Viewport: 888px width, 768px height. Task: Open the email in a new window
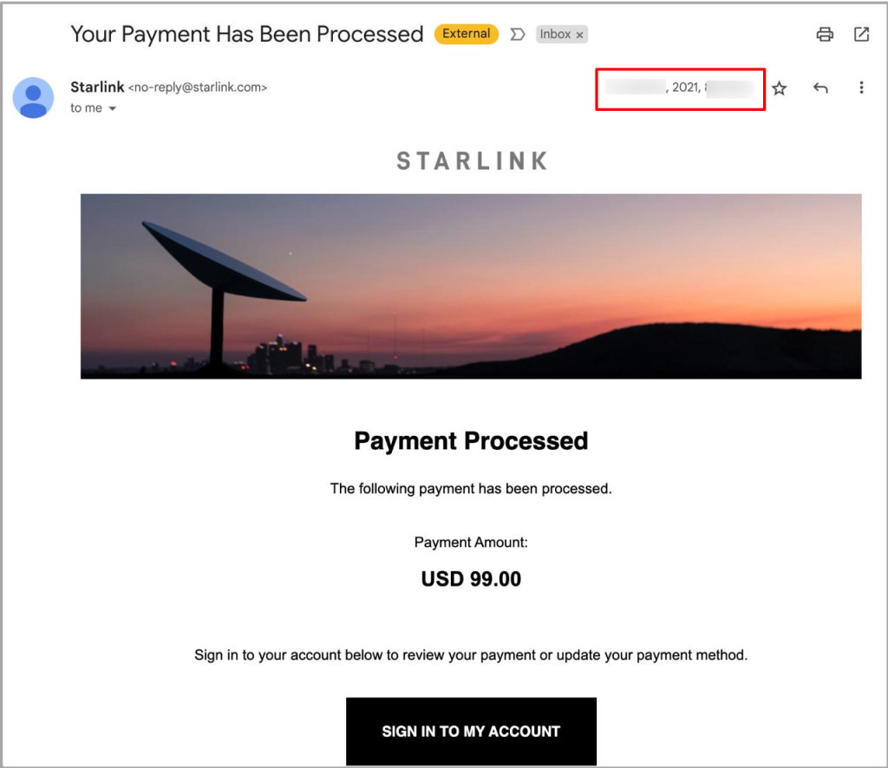coord(861,35)
